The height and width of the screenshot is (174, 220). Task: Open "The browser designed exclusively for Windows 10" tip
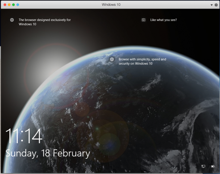point(45,22)
